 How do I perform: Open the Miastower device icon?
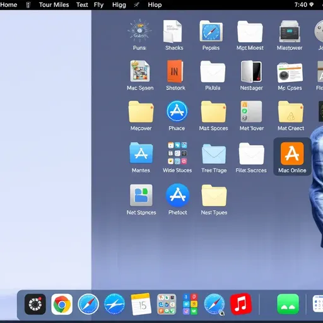(290, 31)
